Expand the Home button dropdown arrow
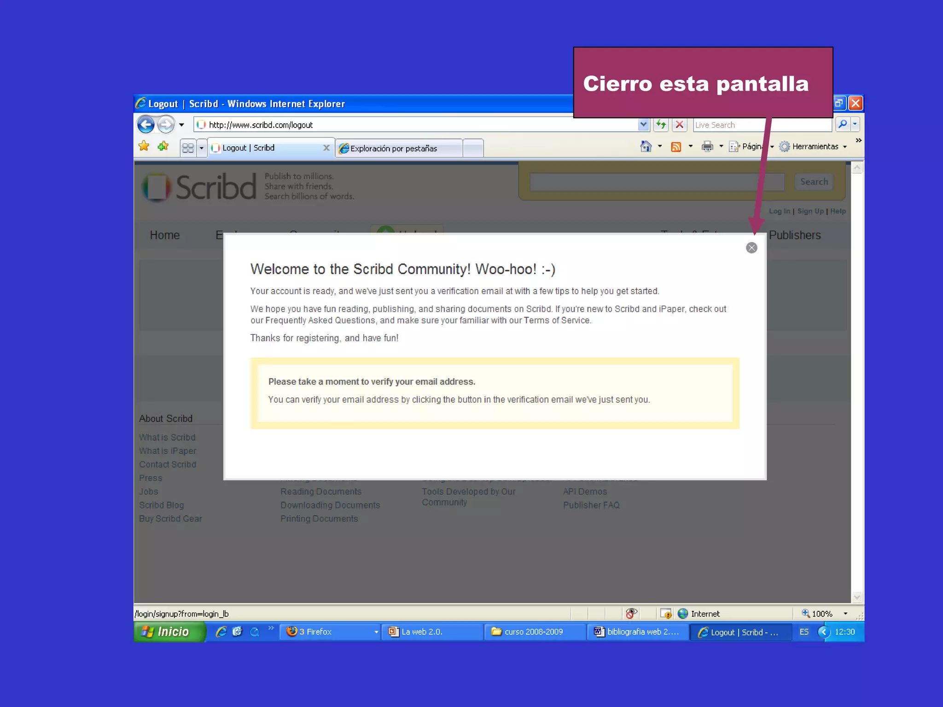943x707 pixels. (660, 146)
